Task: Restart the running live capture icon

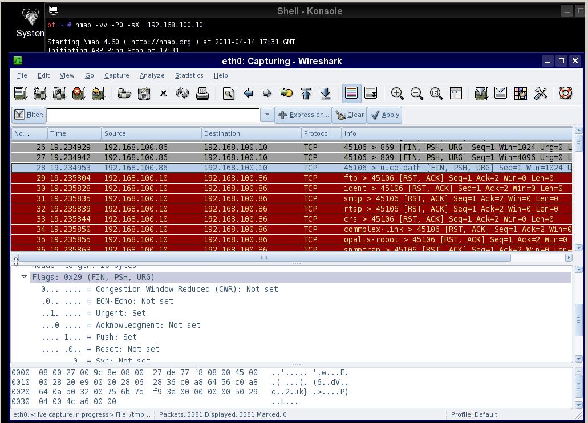Action: coord(99,93)
